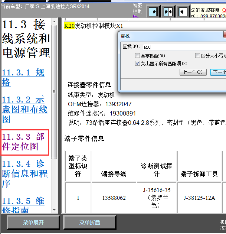The height and width of the screenshot is (234, 226).
Task: Click the OEM connector number 13932047
Action: pyautogui.click(x=118, y=104)
